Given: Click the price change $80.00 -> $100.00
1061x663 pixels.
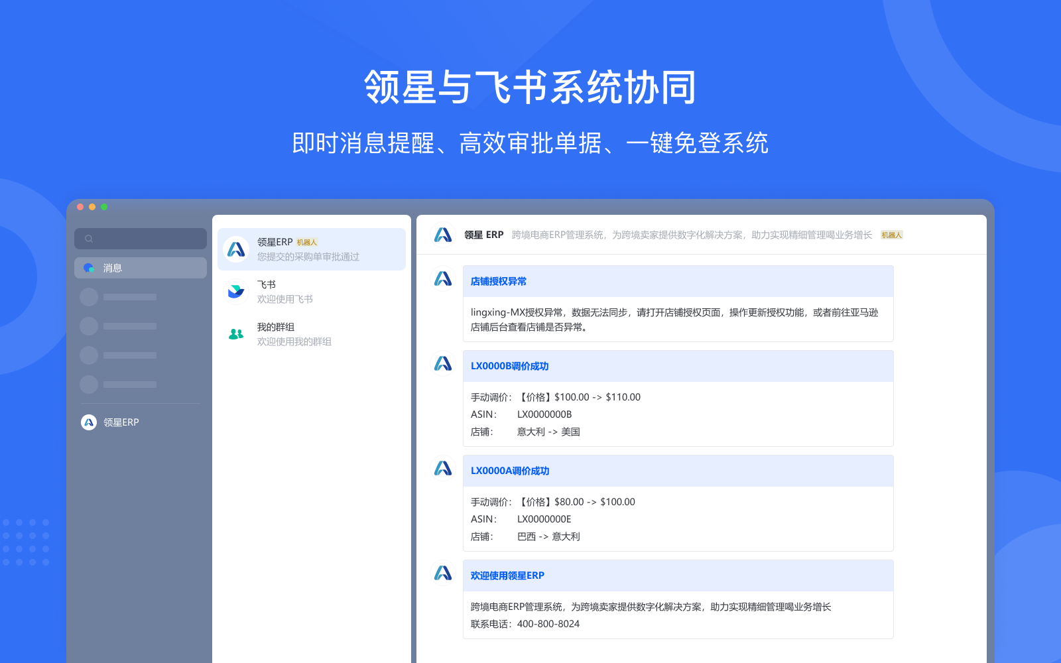Looking at the screenshot, I should pyautogui.click(x=595, y=502).
